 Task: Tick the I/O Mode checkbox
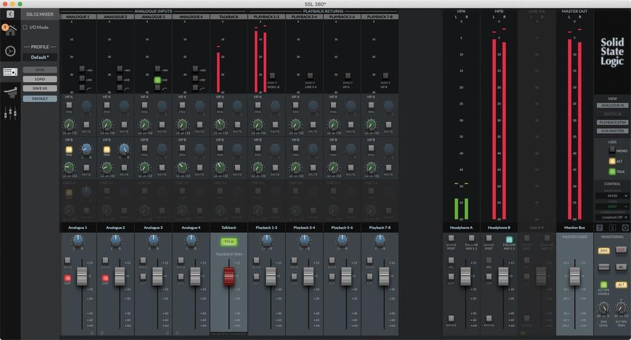pos(25,27)
